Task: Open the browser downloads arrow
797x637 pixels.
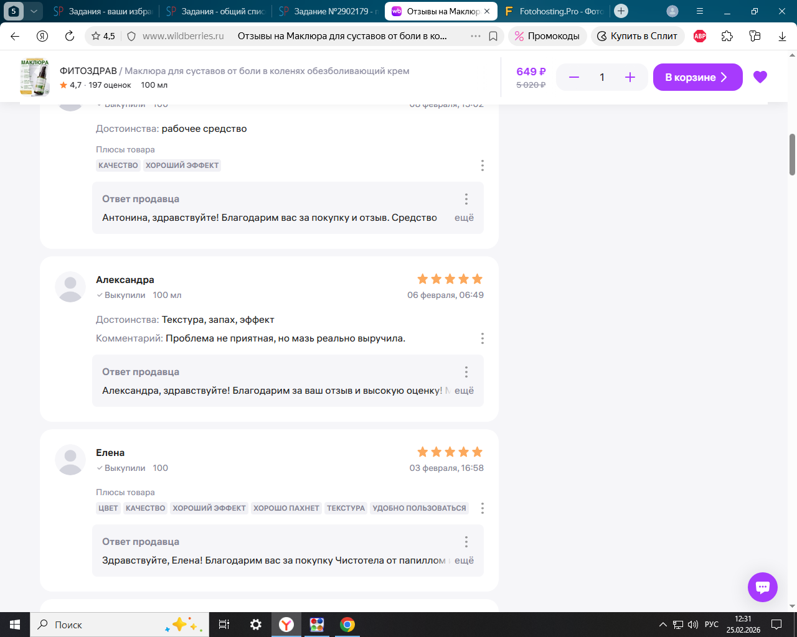Action: [782, 36]
